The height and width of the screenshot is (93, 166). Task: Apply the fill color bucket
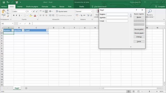click(31, 16)
